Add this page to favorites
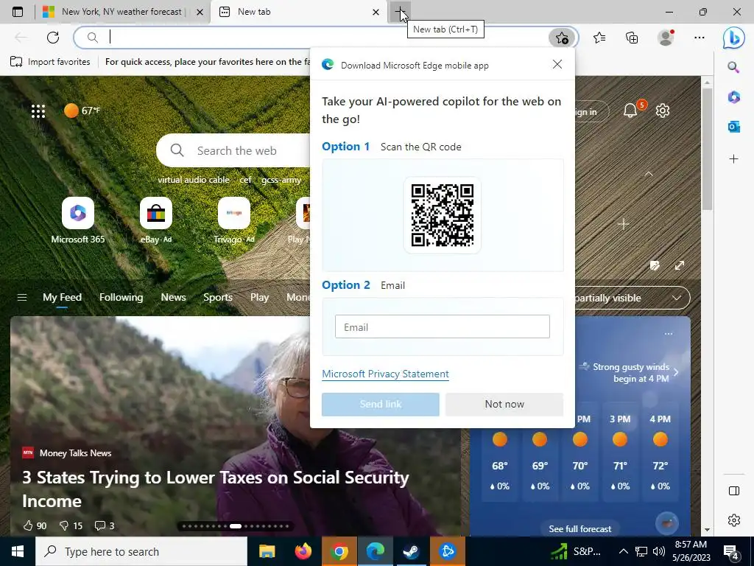The image size is (754, 566). [x=562, y=38]
